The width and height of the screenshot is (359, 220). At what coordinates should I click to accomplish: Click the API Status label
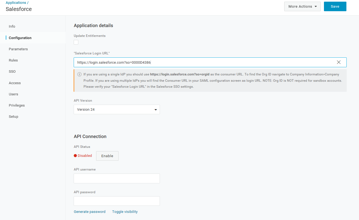(x=82, y=147)
